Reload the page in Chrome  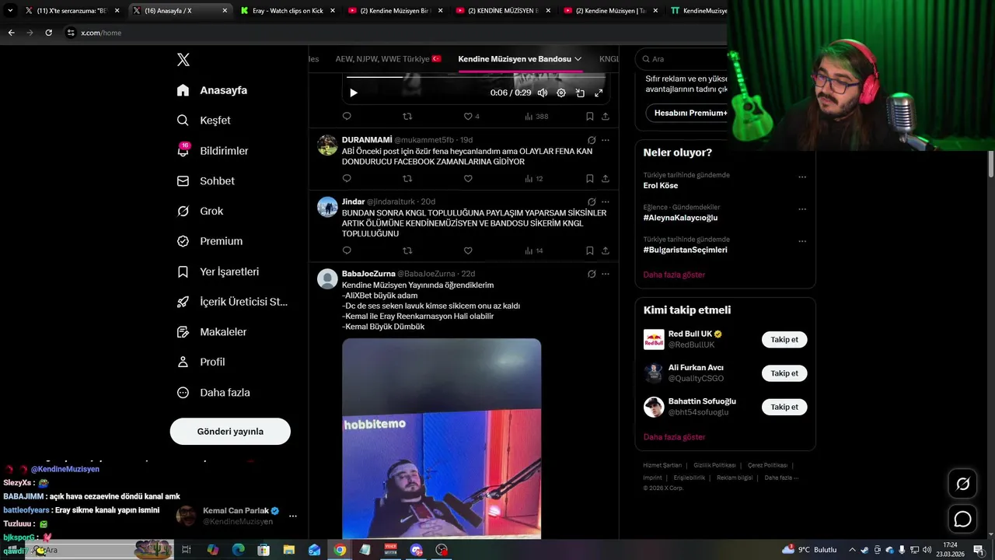48,33
